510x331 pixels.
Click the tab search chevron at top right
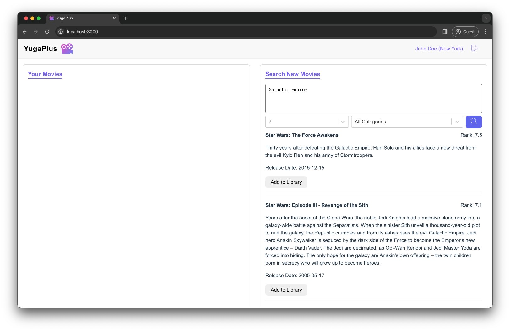pos(486,18)
